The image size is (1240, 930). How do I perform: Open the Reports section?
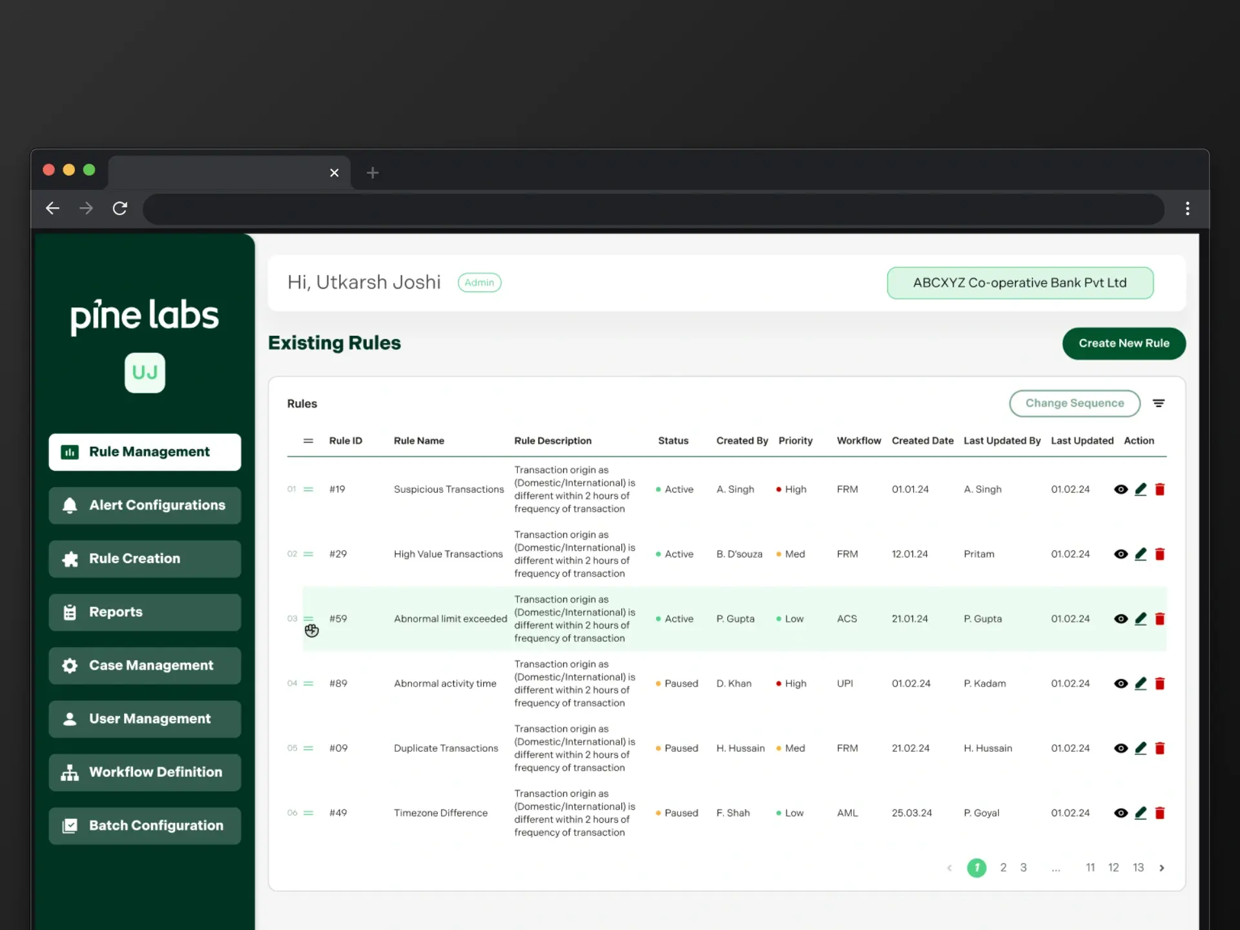click(x=145, y=612)
